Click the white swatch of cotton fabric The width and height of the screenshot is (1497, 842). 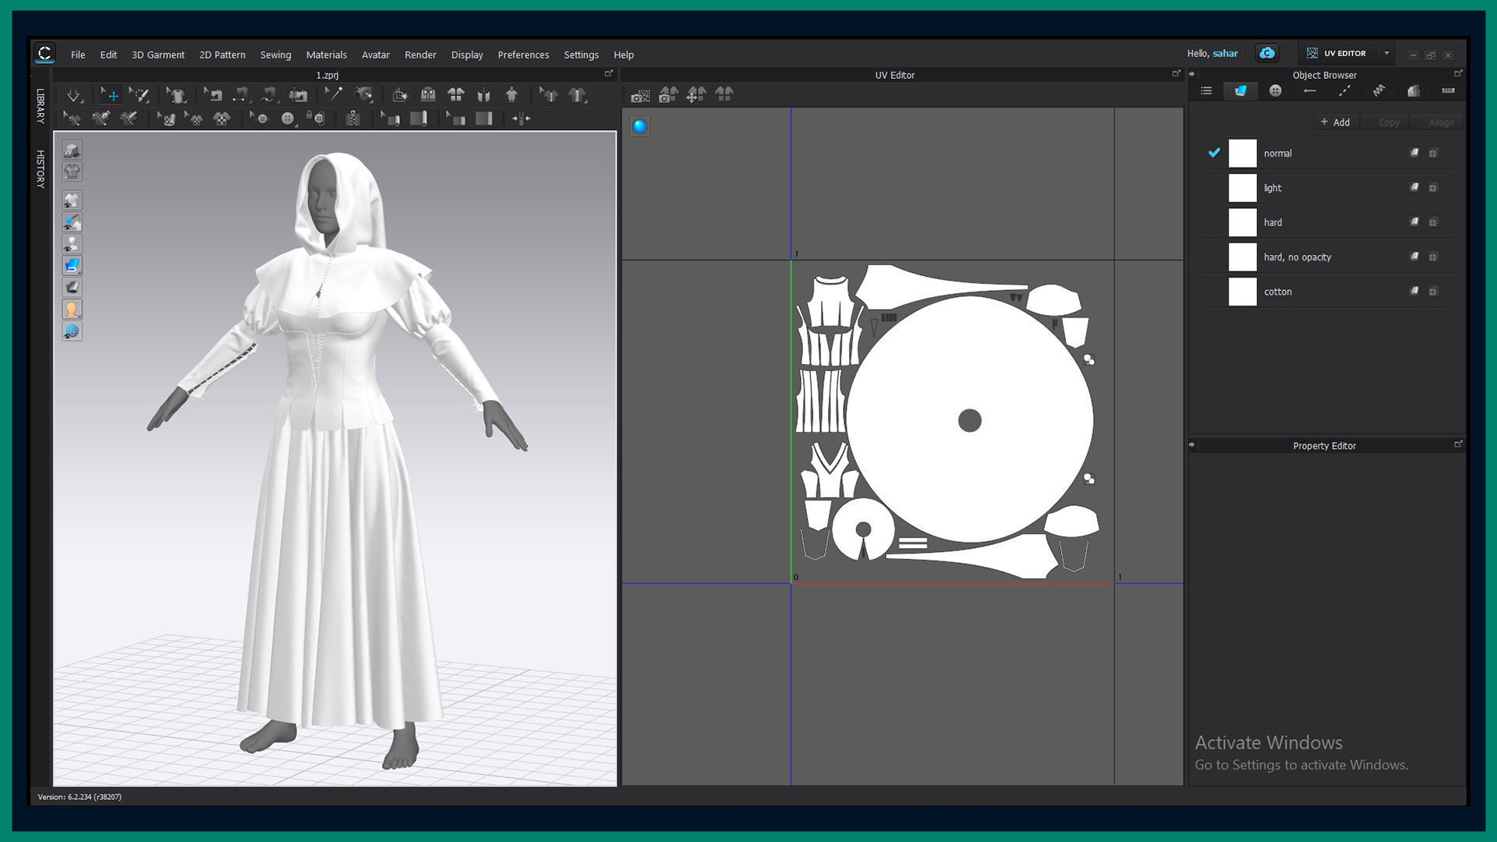(x=1243, y=292)
